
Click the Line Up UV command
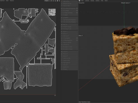coord(69,36)
